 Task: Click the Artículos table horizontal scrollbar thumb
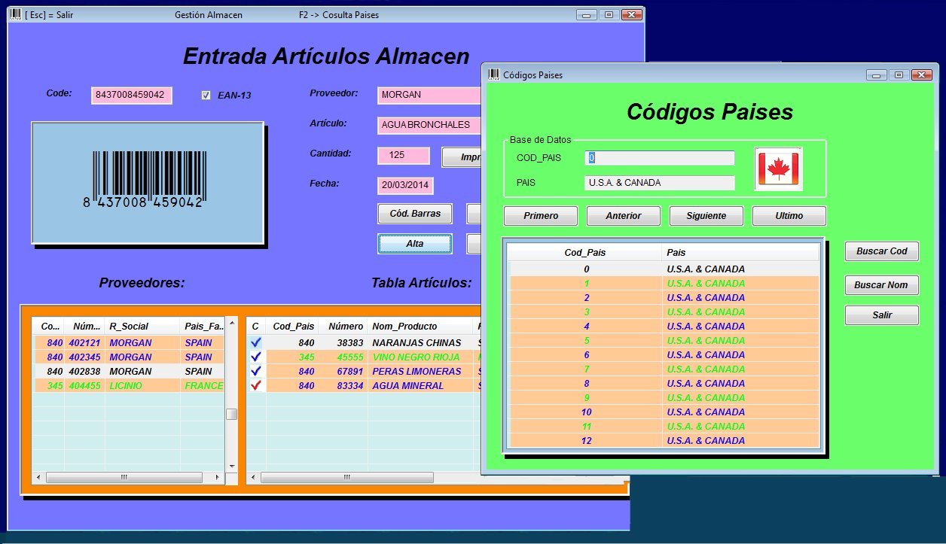click(346, 478)
